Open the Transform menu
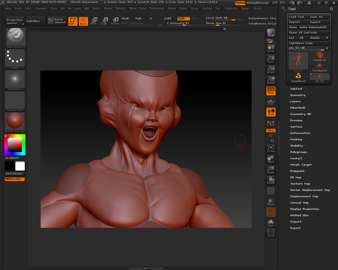 [231, 8]
